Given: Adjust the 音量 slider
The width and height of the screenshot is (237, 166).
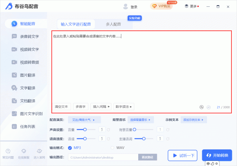Looking at the screenshot, I should pyautogui.click(x=86, y=130).
